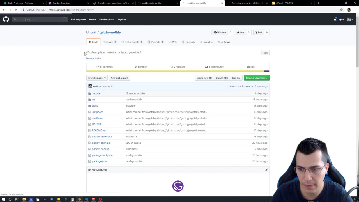Open the rori4 owner link

pos(93,32)
